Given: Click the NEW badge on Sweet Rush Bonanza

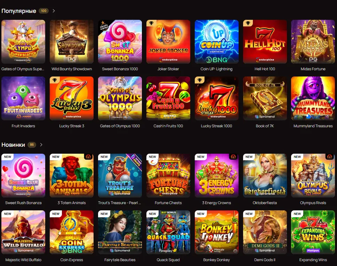Looking at the screenshot, I should point(8,157).
